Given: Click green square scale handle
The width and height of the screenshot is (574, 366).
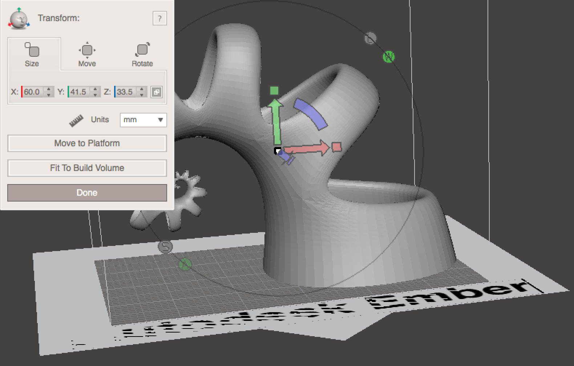Looking at the screenshot, I should 274,91.
